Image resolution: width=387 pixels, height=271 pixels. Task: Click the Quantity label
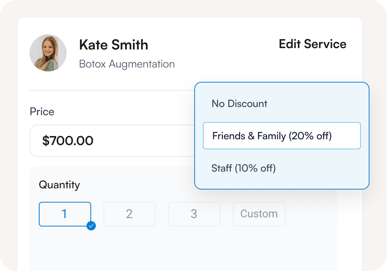tap(60, 185)
